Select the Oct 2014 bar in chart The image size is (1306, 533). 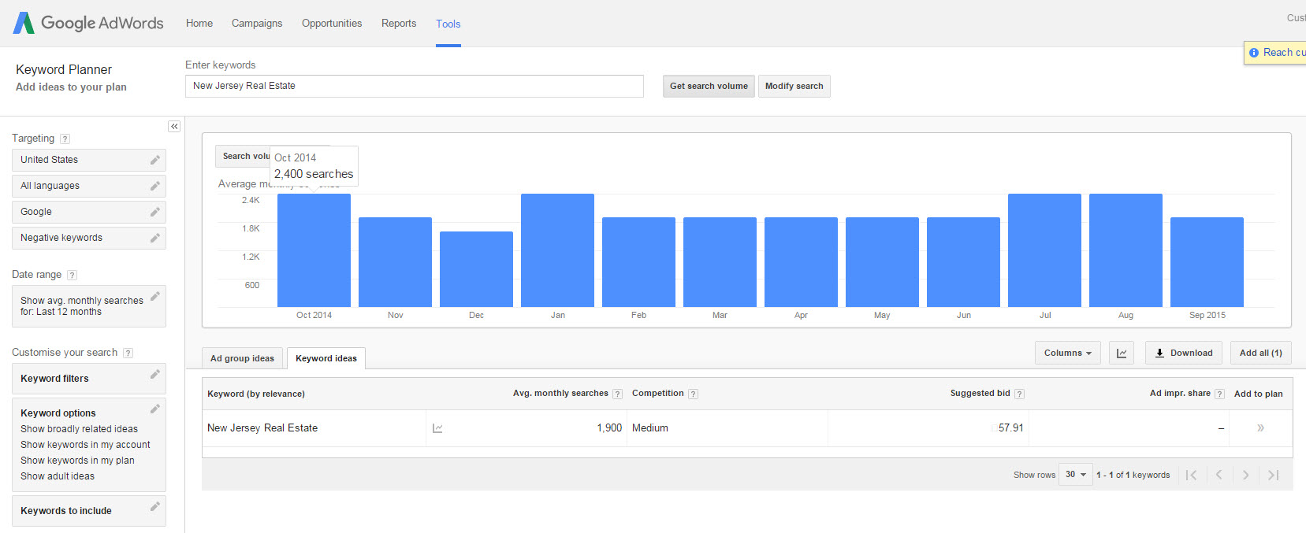(x=314, y=250)
